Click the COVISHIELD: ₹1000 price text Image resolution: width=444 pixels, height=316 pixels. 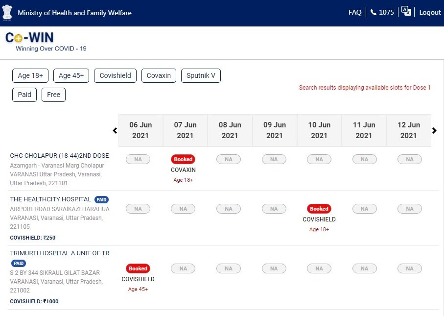coord(34,301)
